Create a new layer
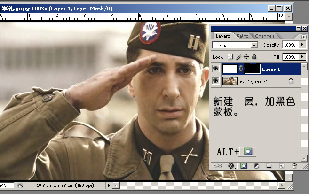309x194 pixels. point(282,166)
